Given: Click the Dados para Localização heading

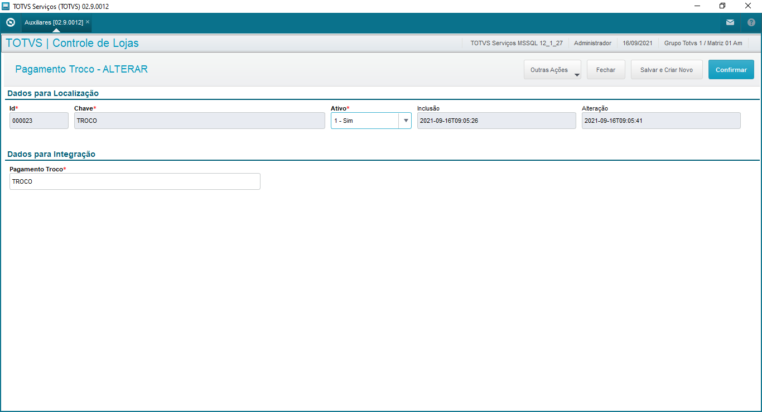Looking at the screenshot, I should point(53,93).
